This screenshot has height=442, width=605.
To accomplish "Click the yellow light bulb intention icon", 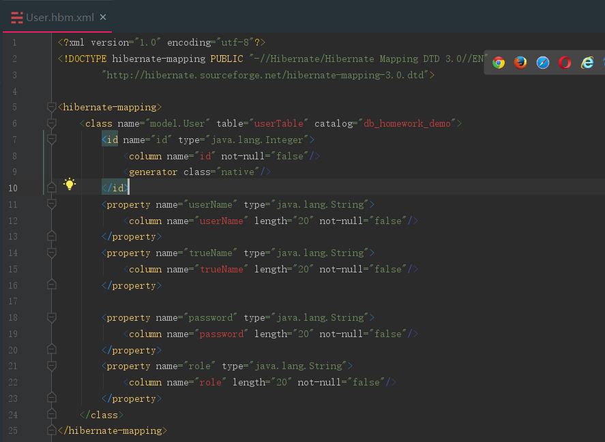I will [x=70, y=184].
